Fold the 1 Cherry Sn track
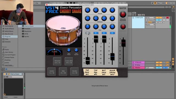Viewport: 176px width, 99px height. [133, 18]
